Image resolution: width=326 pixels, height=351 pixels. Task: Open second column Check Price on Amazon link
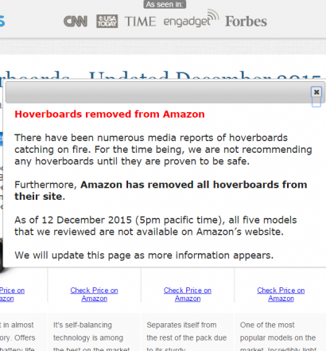[94, 294]
